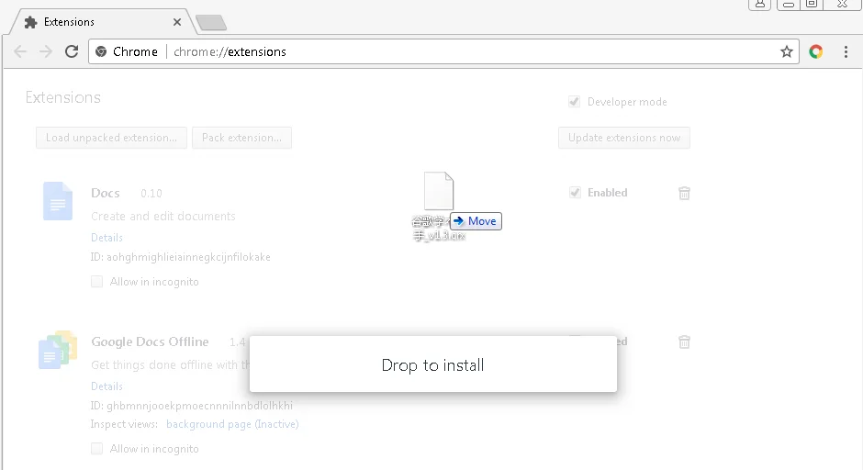The width and height of the screenshot is (863, 470).
Task: Click the Docs extension name
Action: [x=106, y=193]
